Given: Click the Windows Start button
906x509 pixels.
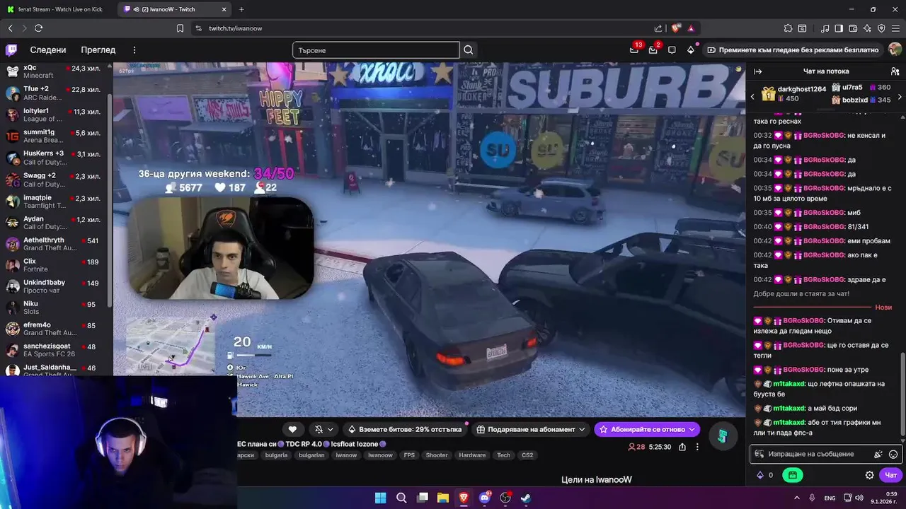Looking at the screenshot, I should pyautogui.click(x=380, y=498).
